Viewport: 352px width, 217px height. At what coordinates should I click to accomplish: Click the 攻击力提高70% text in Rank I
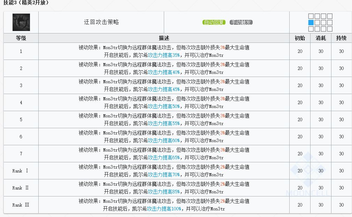coord(164,175)
